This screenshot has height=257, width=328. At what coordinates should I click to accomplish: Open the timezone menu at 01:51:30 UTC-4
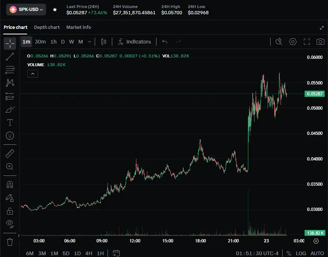pyautogui.click(x=257, y=253)
